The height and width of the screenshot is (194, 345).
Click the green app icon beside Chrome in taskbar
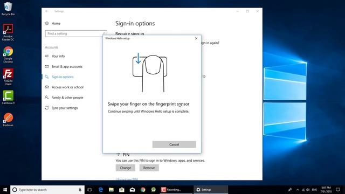153,190
